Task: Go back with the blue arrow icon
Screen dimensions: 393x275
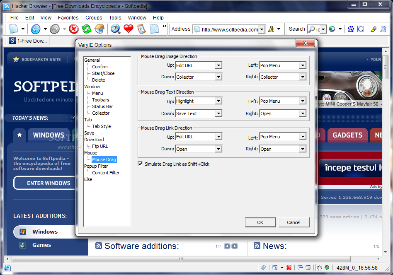Action: click(x=35, y=29)
